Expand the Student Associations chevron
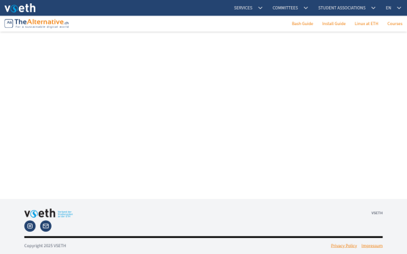The height and width of the screenshot is (254, 407). point(373,8)
